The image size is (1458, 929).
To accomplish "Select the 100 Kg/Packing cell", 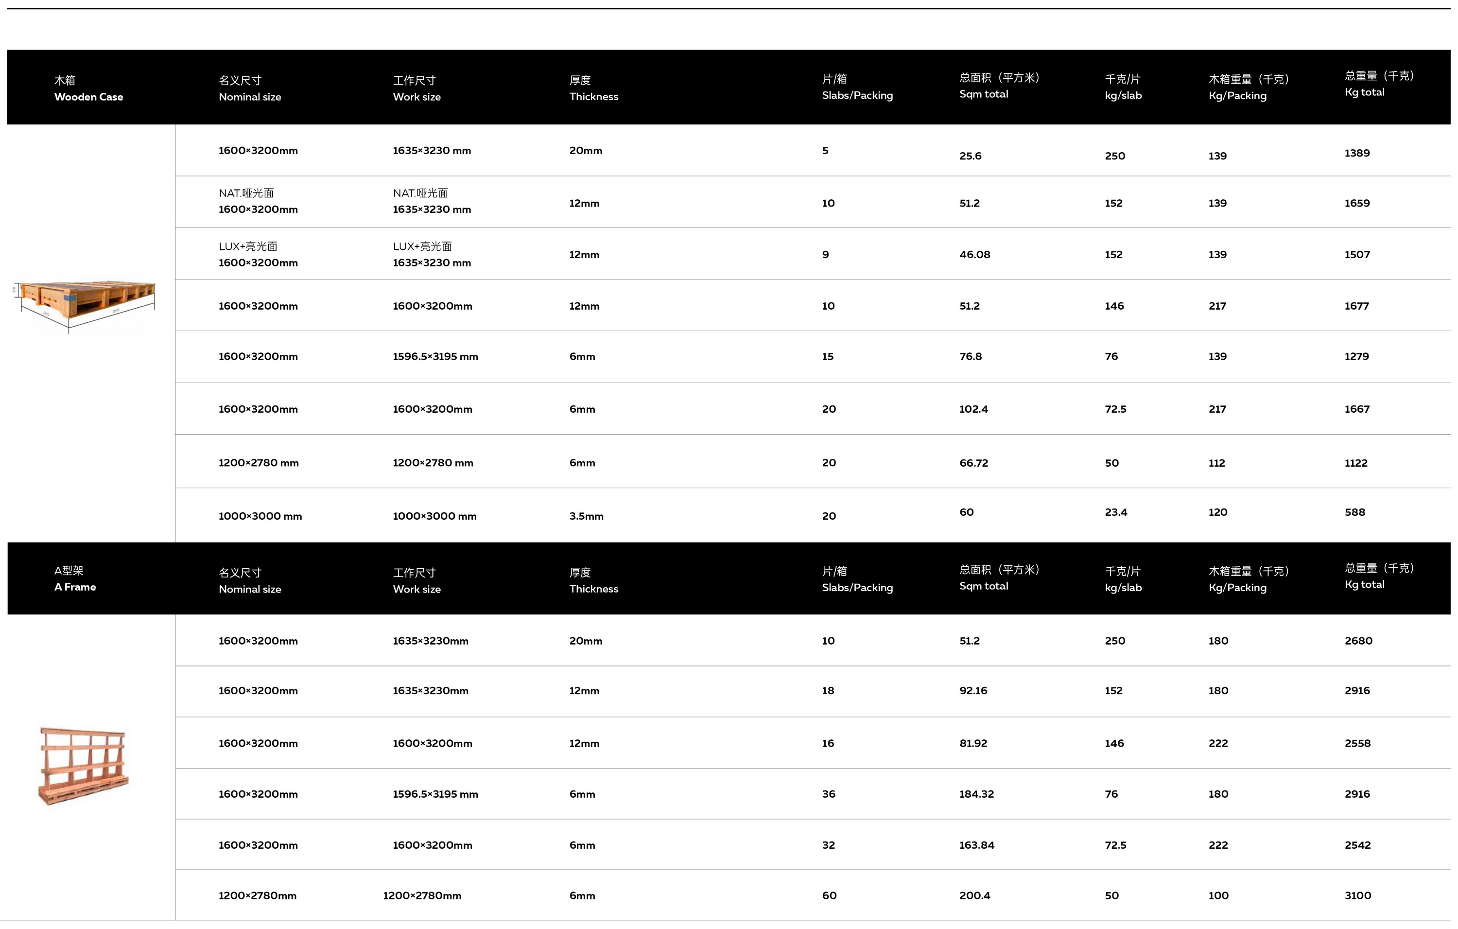I will point(1218,895).
